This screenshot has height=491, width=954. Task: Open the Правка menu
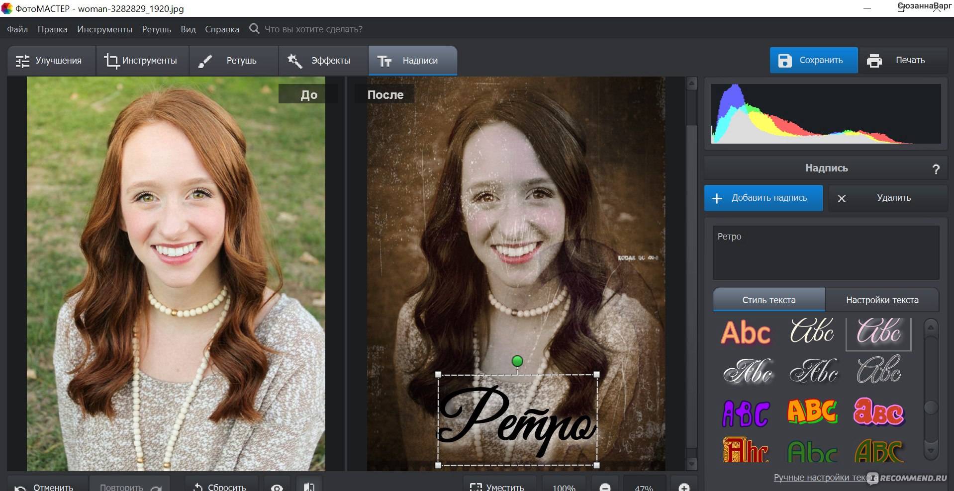(x=52, y=29)
